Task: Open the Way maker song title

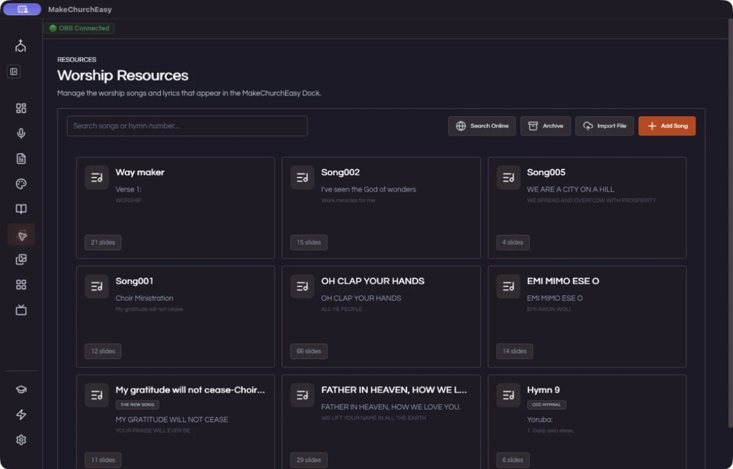Action: 140,172
